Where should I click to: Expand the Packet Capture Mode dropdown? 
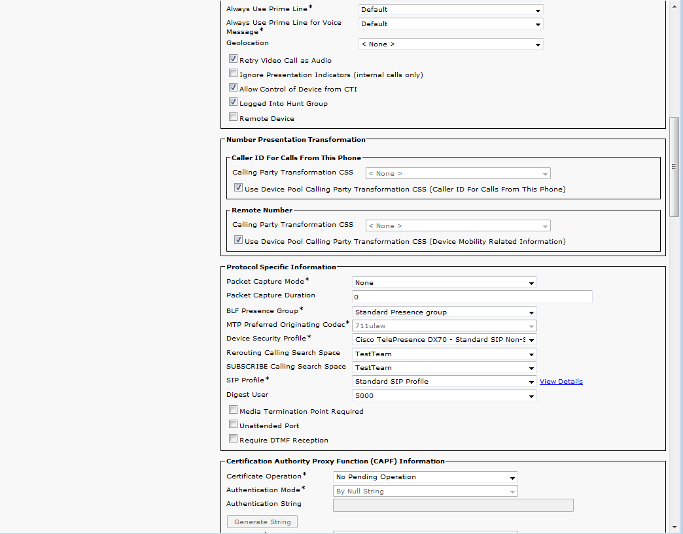[444, 282]
